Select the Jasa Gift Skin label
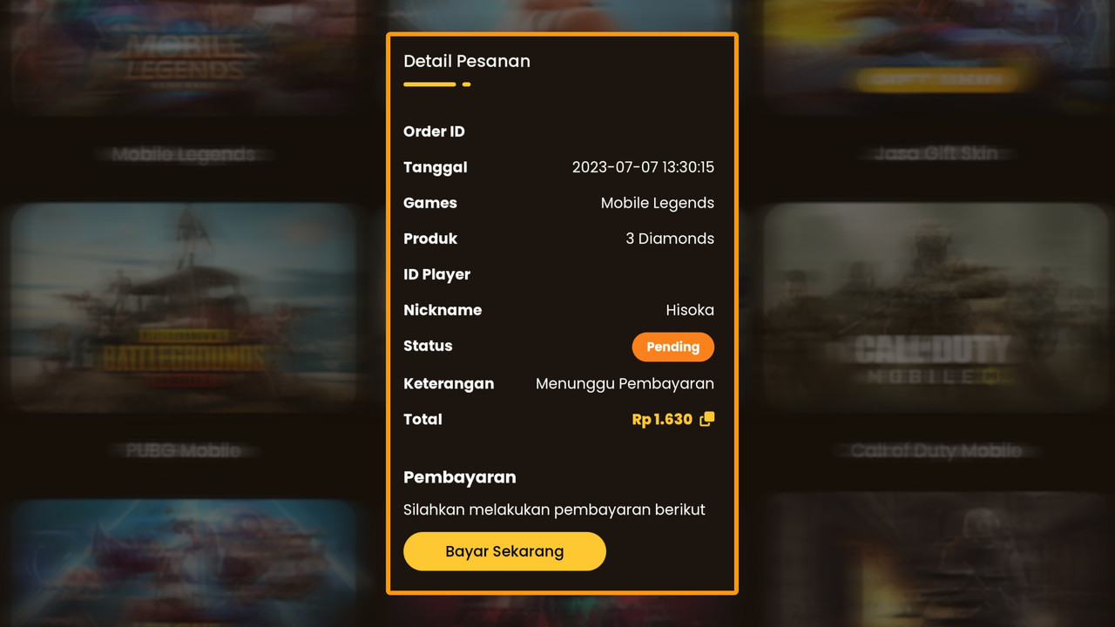The height and width of the screenshot is (627, 1115). click(x=936, y=154)
